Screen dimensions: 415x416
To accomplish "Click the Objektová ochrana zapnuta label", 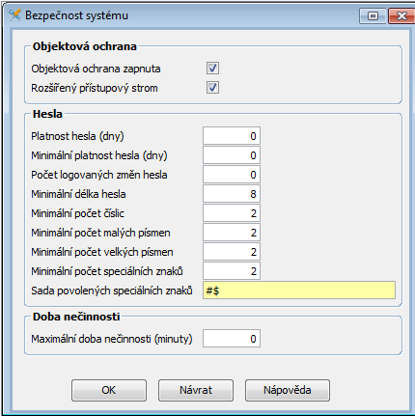I will pos(96,69).
